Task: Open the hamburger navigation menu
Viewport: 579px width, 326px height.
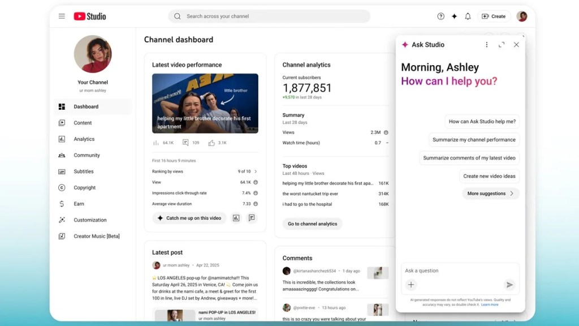Action: click(62, 16)
